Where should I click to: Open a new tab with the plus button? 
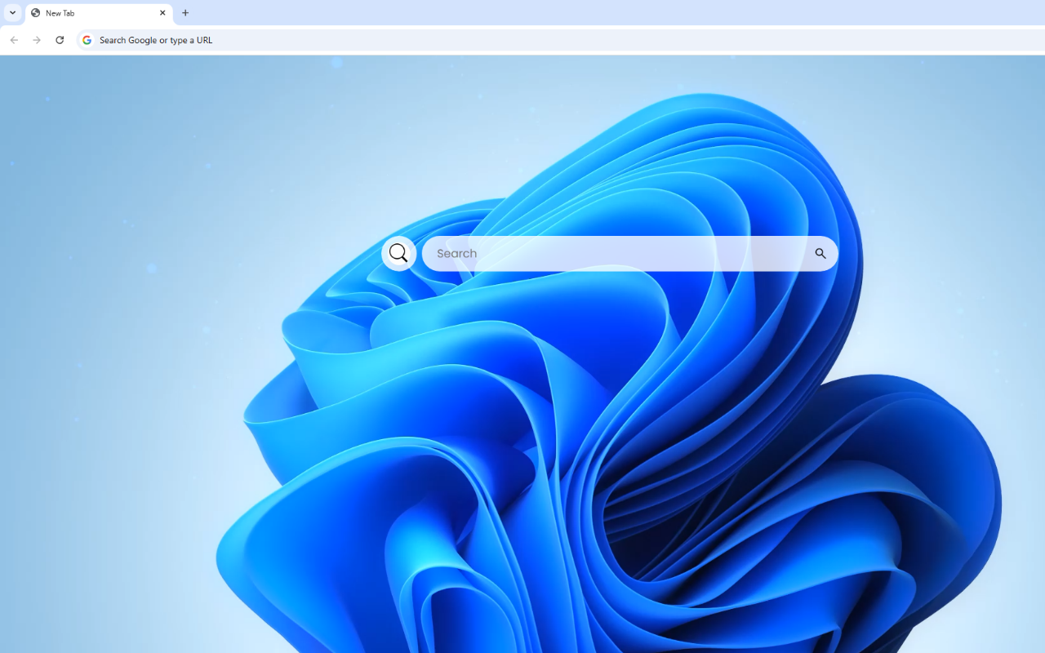(x=185, y=13)
